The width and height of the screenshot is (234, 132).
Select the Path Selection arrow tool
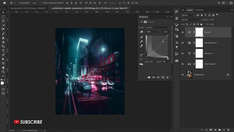(x=3, y=59)
